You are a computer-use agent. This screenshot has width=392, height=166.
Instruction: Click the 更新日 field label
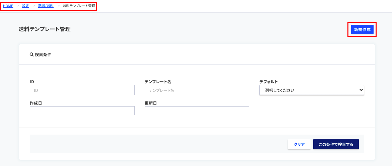151,103
